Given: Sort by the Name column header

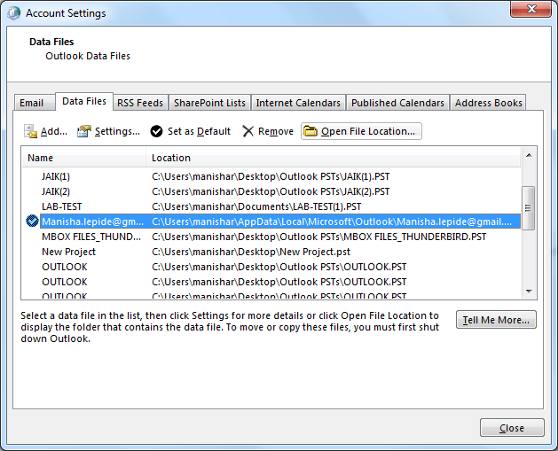Looking at the screenshot, I should click(x=84, y=158).
